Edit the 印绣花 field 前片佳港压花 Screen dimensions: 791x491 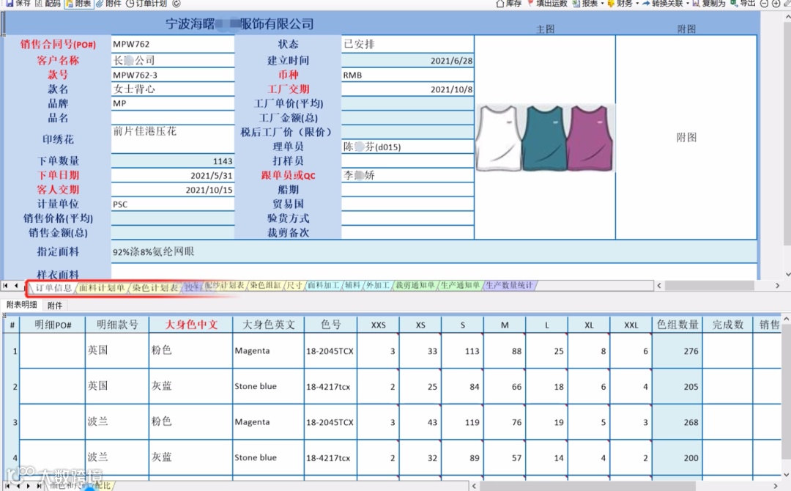(173, 139)
